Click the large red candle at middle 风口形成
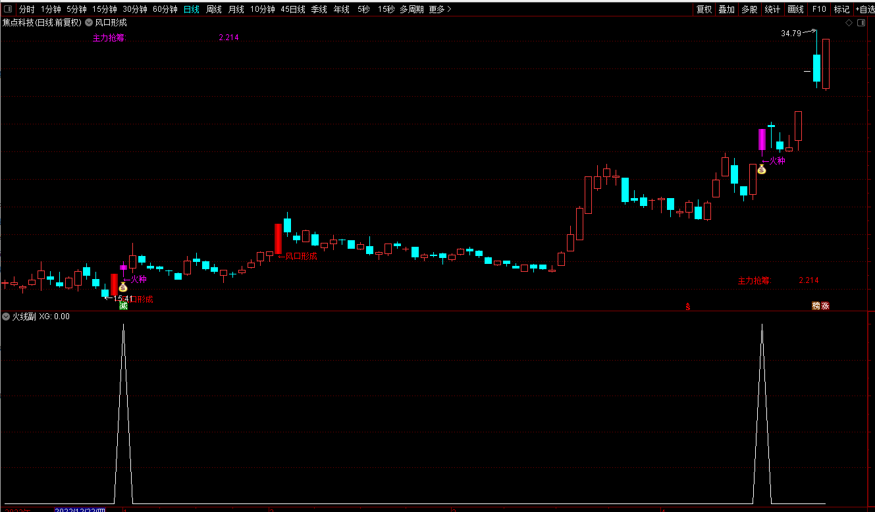This screenshot has height=512, width=875. pyautogui.click(x=278, y=238)
